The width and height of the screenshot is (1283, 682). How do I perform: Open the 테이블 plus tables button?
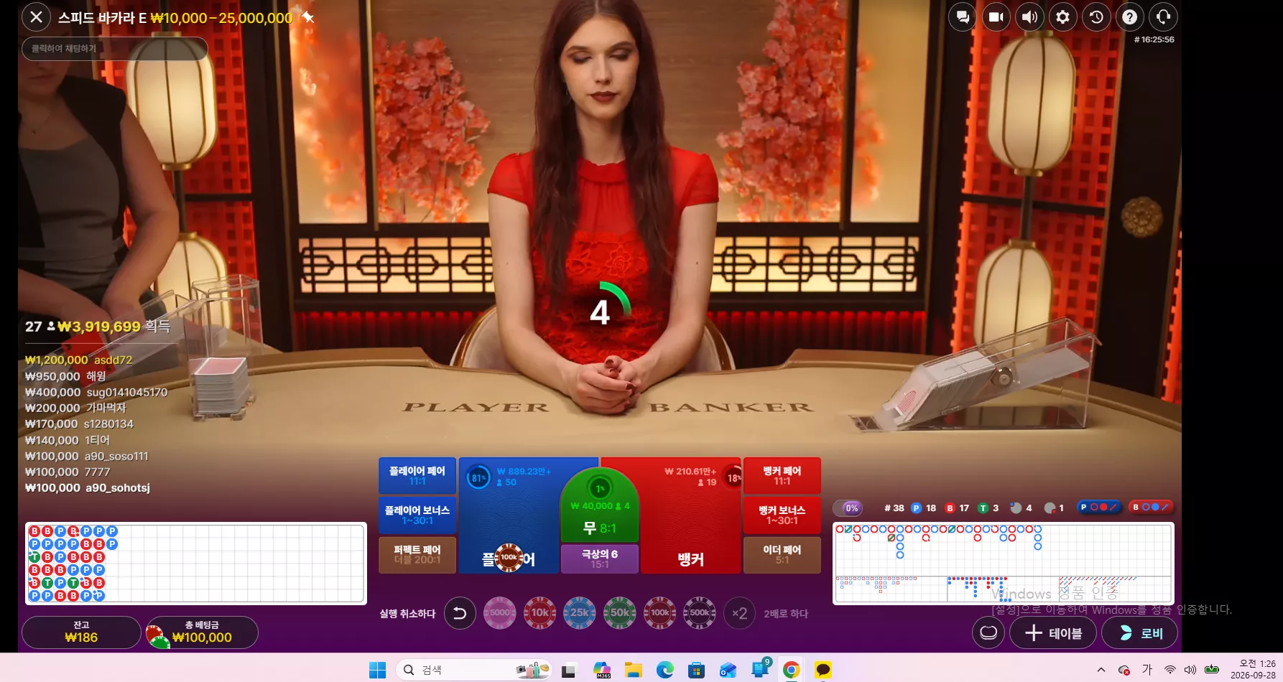1053,633
